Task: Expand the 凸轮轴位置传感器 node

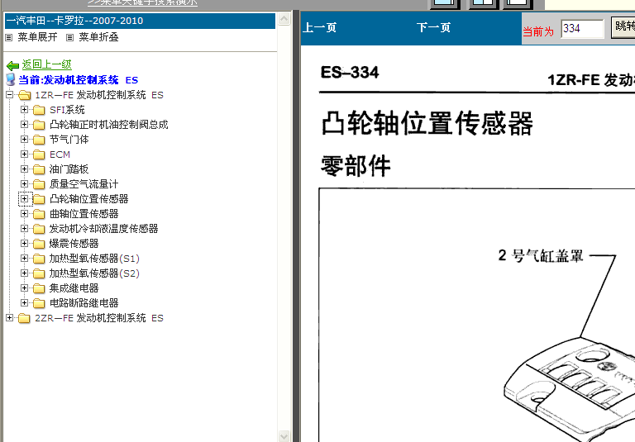Action: click(x=24, y=199)
